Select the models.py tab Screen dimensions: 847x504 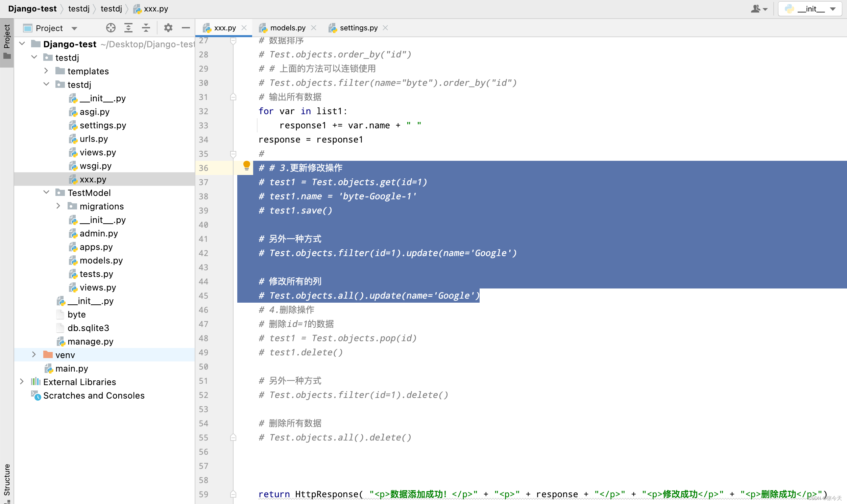(288, 28)
